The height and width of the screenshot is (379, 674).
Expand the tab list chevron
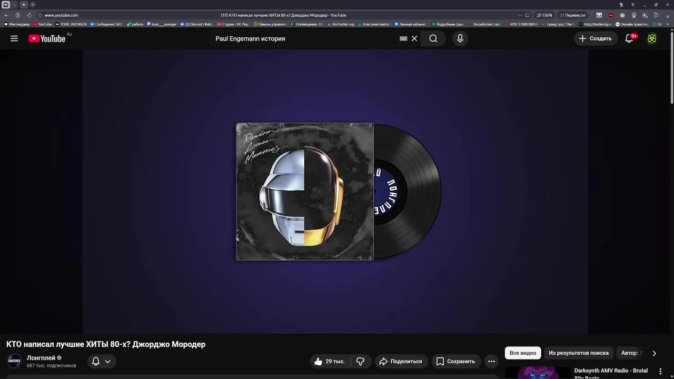pyautogui.click(x=14, y=5)
